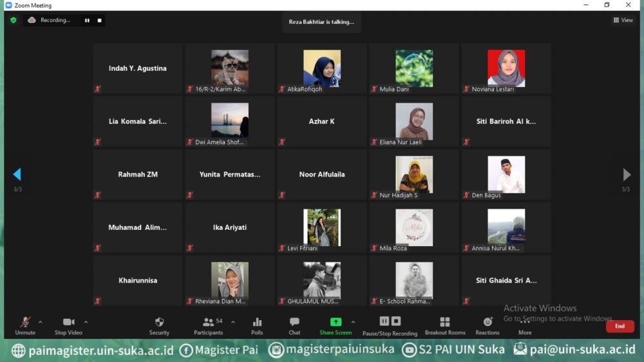Image resolution: width=644 pixels, height=362 pixels.
Task: Pause the recording in top bar
Action: tap(87, 21)
